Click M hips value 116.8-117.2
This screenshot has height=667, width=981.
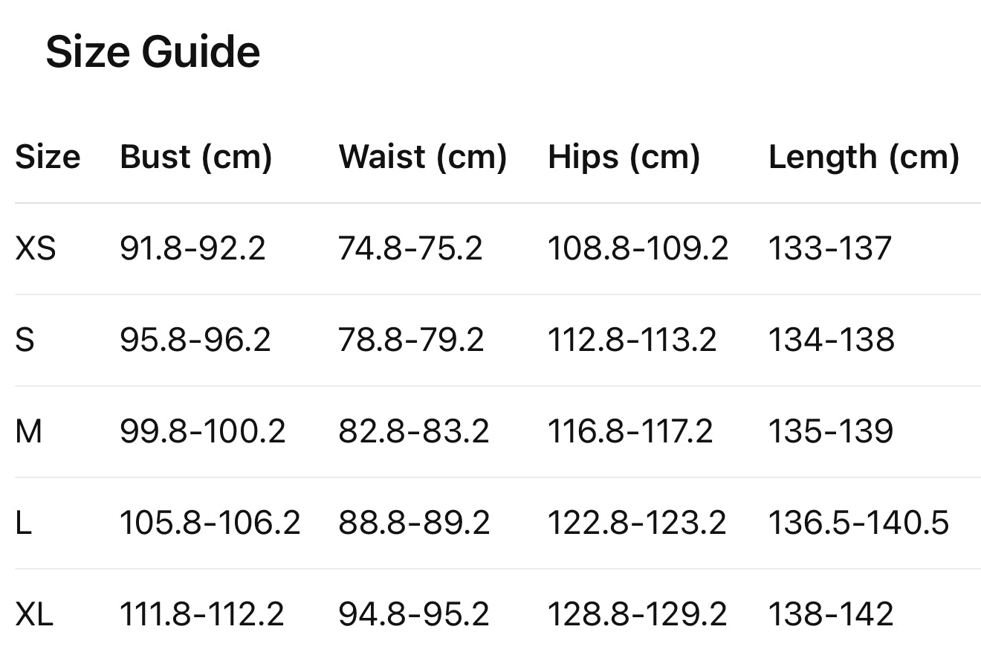click(x=630, y=431)
